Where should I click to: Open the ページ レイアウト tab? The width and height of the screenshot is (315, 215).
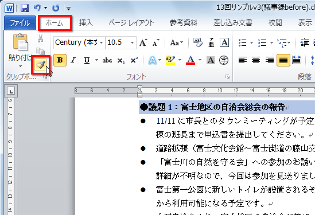click(131, 23)
